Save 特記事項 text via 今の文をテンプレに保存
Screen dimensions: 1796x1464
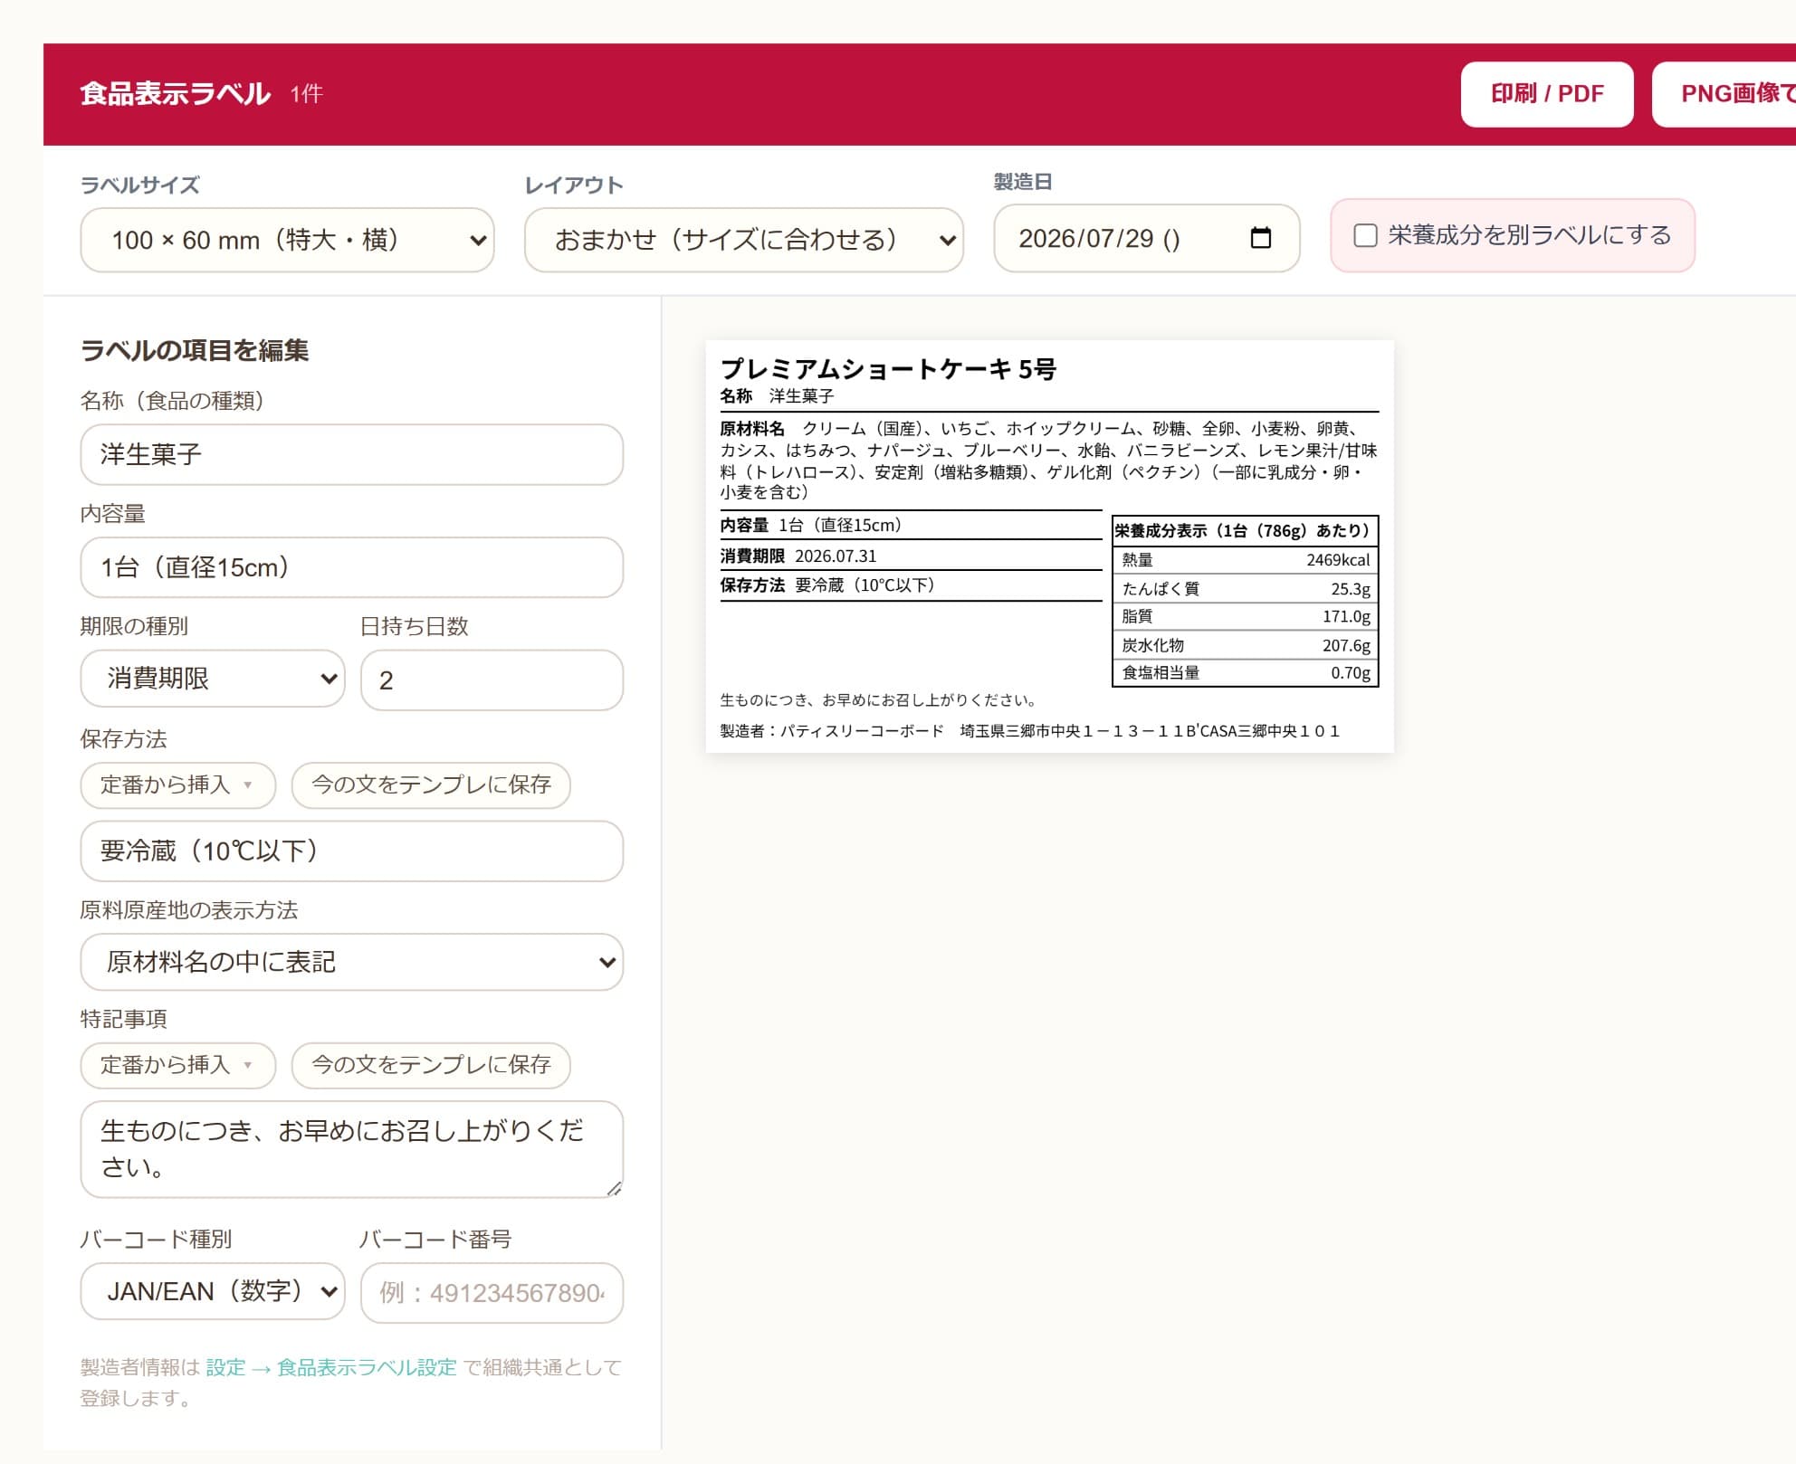pyautogui.click(x=431, y=1065)
